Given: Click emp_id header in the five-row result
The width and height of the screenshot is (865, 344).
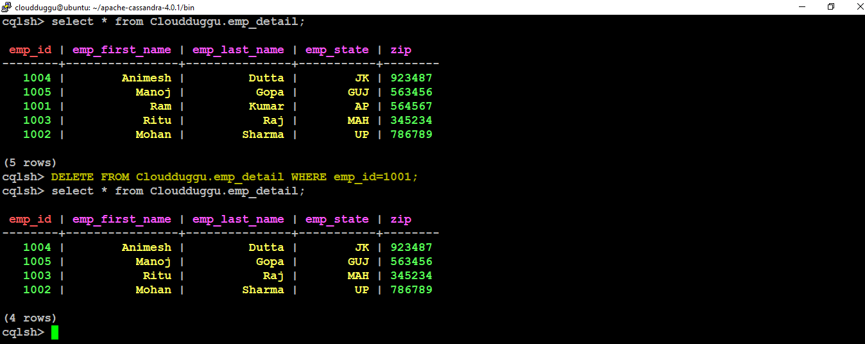Looking at the screenshot, I should [30, 50].
